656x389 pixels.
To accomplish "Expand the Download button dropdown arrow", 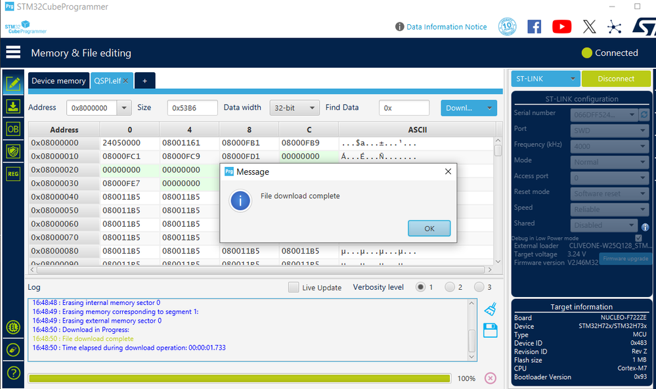I will [489, 108].
